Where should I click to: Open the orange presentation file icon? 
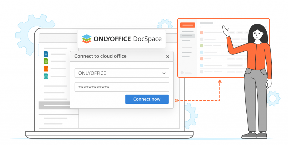46,68
